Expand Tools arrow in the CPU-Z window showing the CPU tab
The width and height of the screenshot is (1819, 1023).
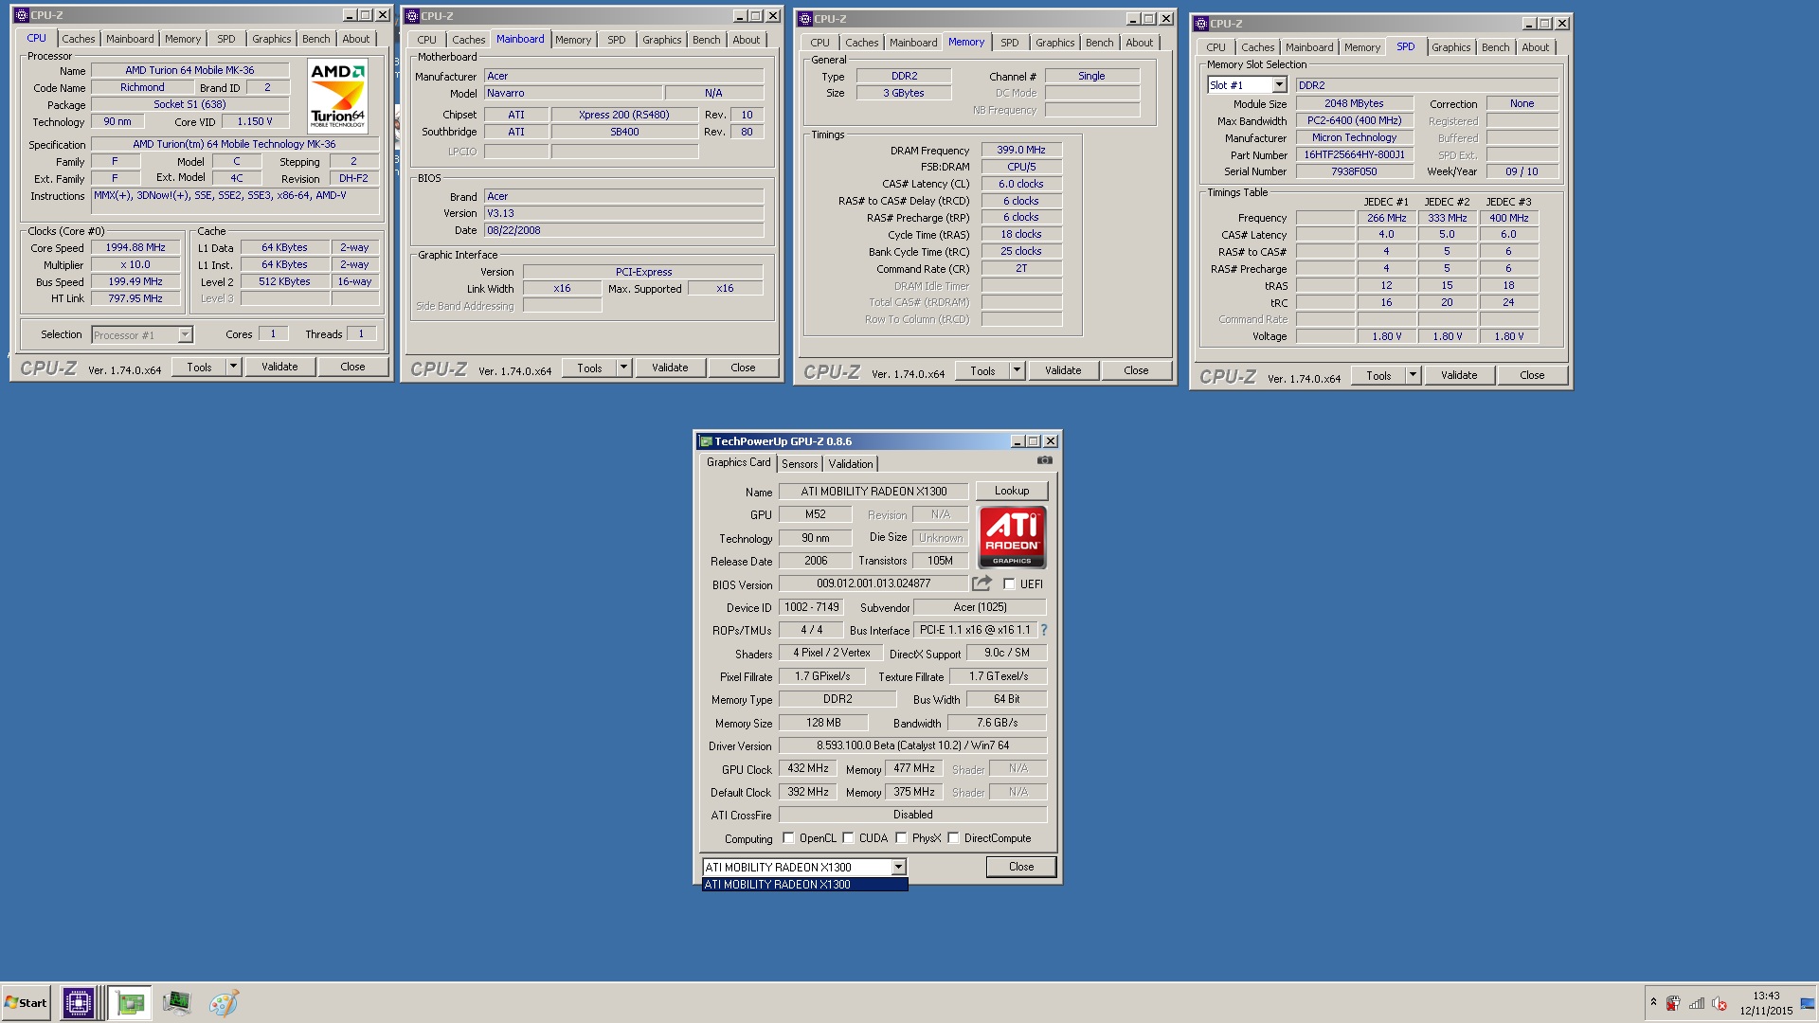pos(233,367)
